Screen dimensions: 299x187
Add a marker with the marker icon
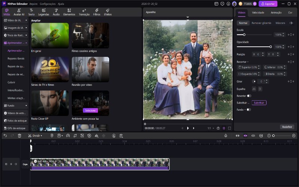(52, 136)
